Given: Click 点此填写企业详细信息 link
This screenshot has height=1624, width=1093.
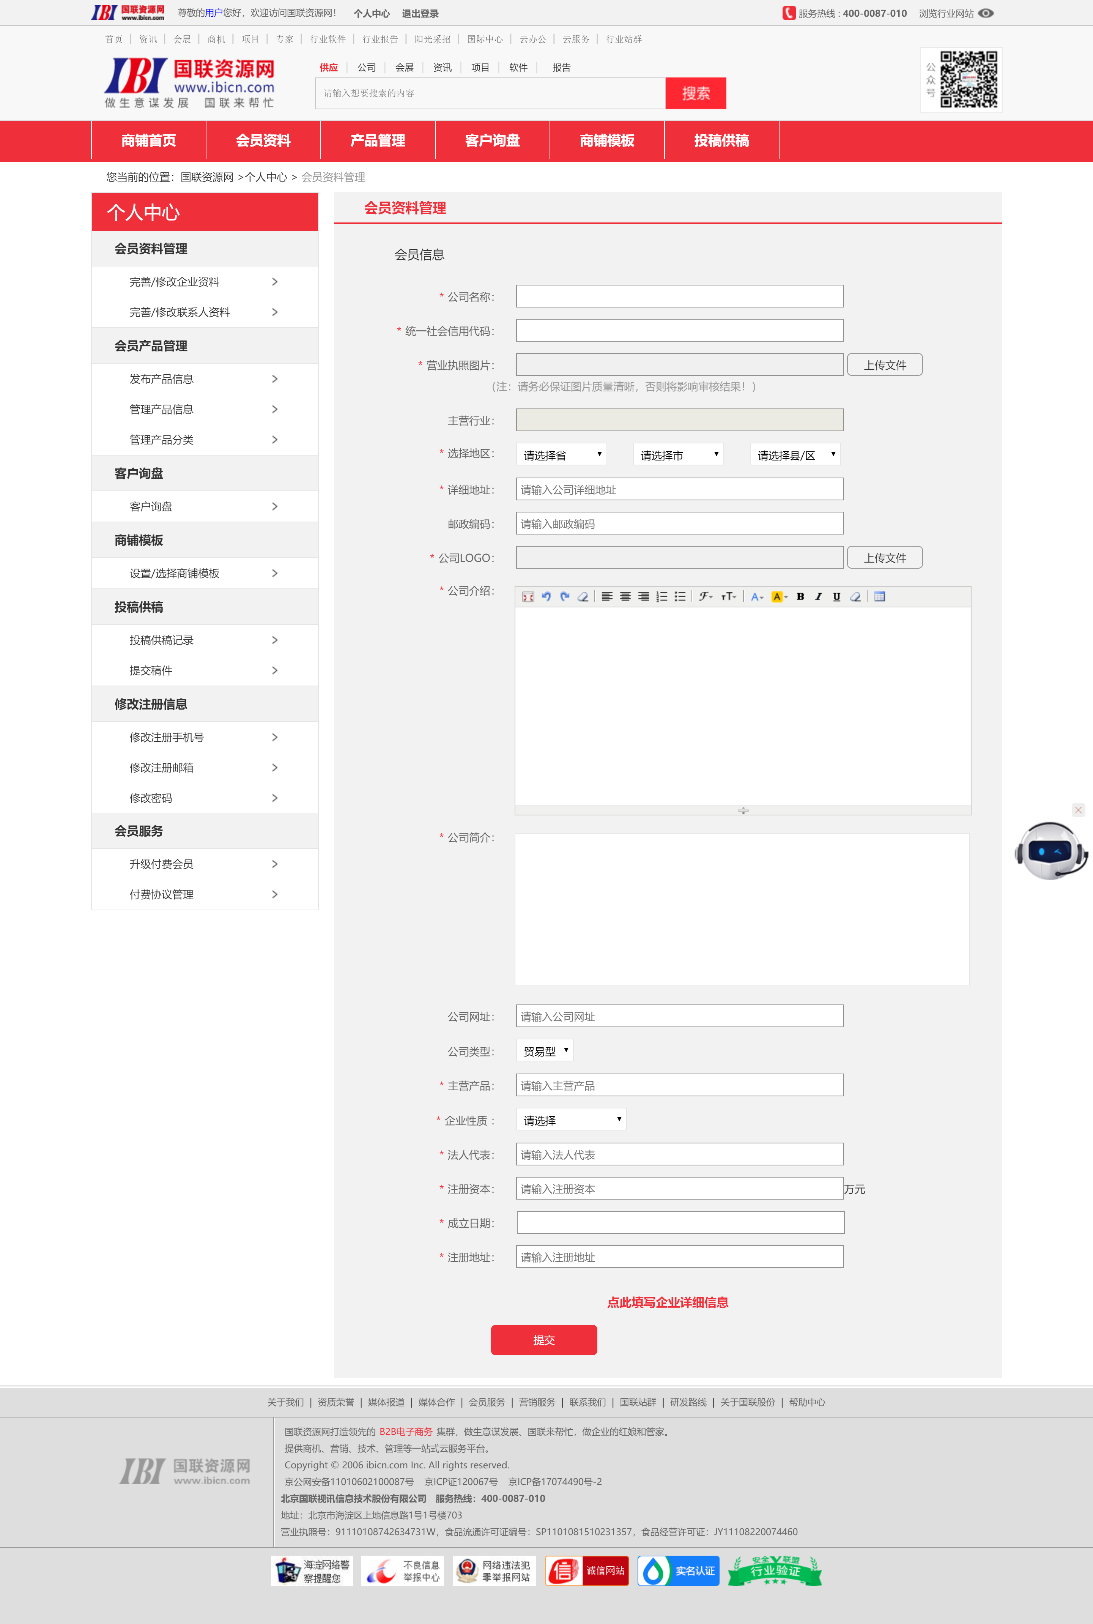Looking at the screenshot, I should [x=667, y=1302].
